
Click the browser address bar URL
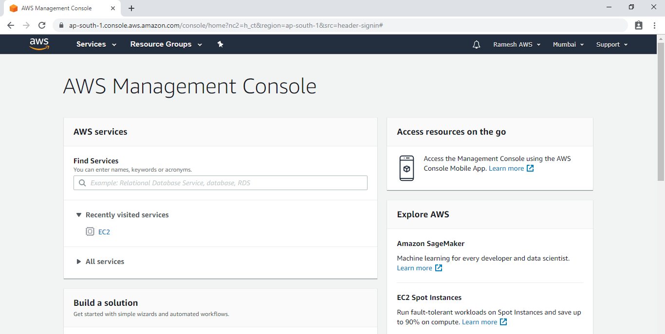click(x=226, y=25)
